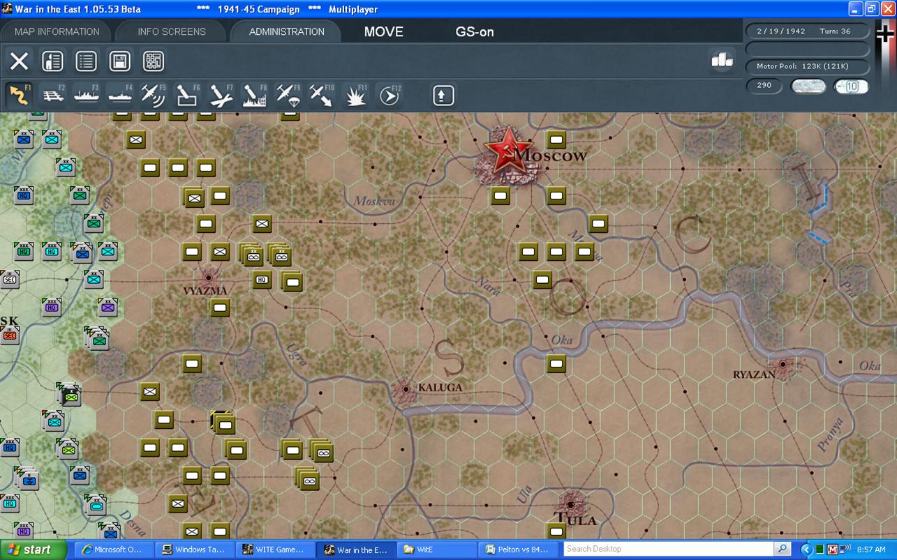
Task: Click in the Search Desktop field
Action: coord(669,549)
